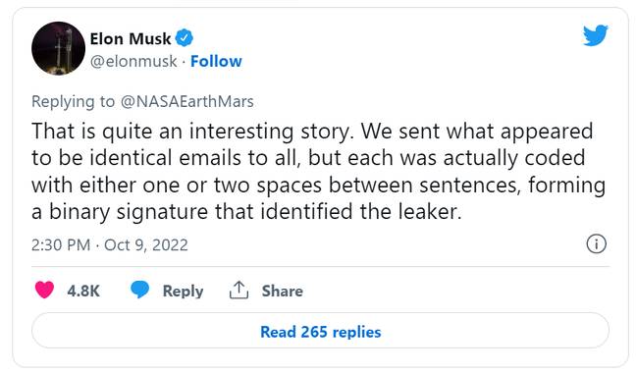Follow the @elonmusk account
This screenshot has width=636, height=374.
[216, 62]
